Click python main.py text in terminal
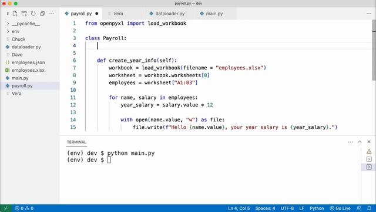 click(130, 153)
